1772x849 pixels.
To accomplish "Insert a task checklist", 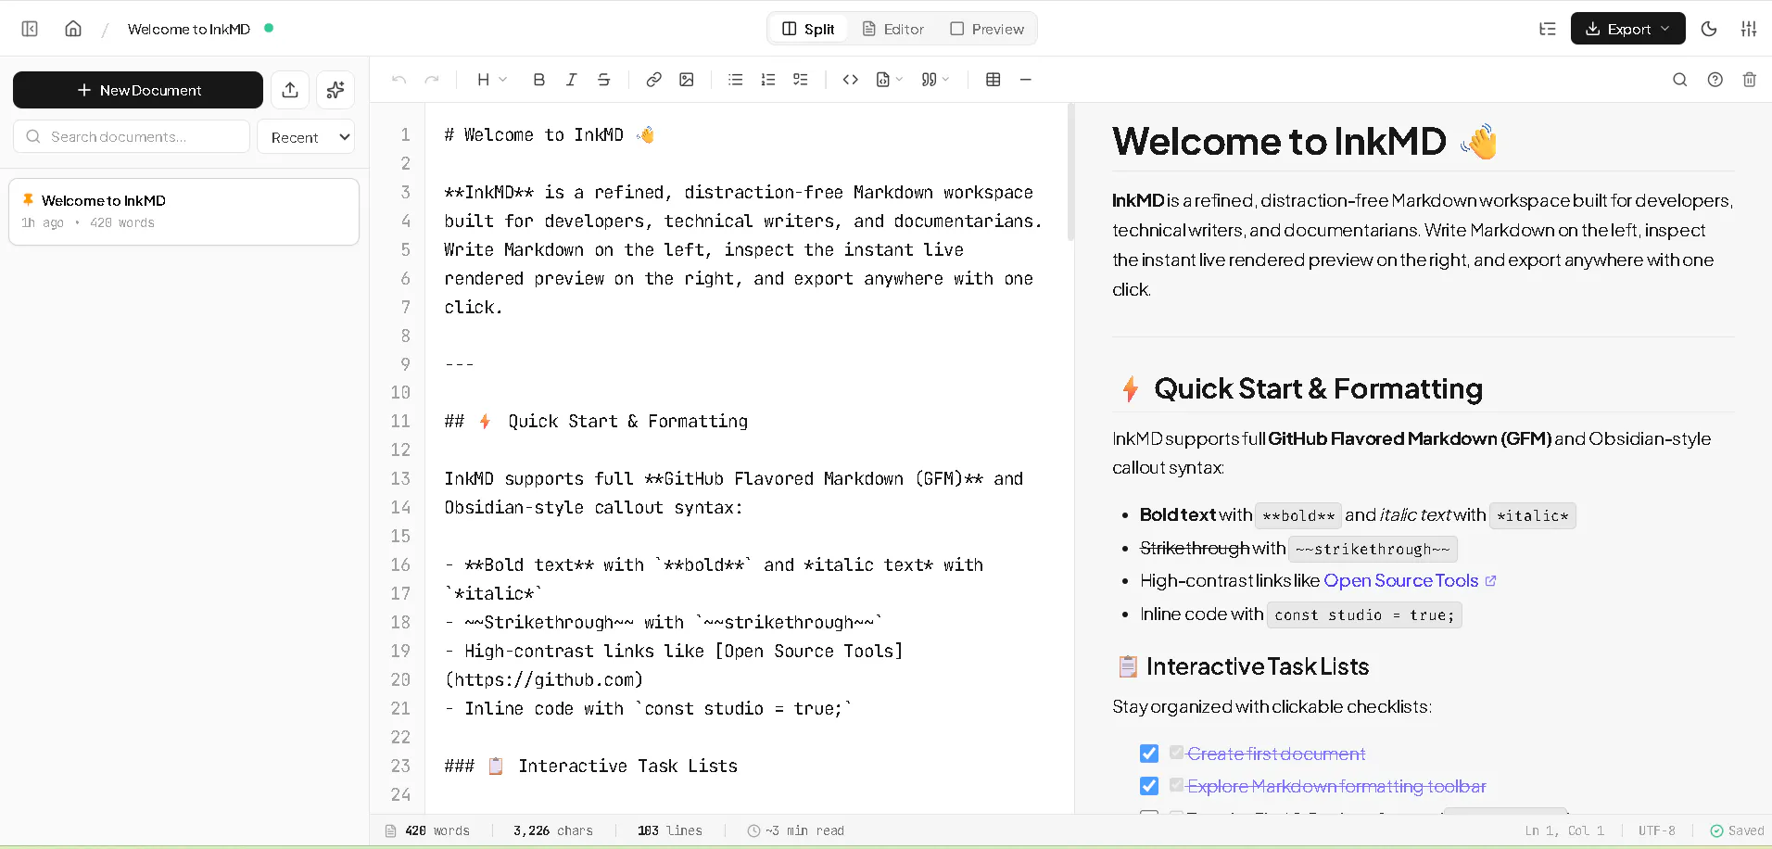I will coord(801,80).
